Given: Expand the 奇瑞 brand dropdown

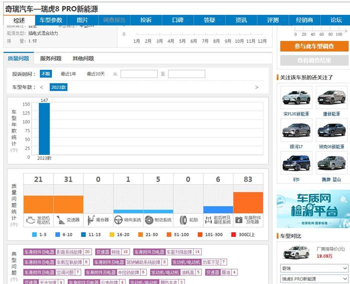Looking at the screenshot, I should point(314,268).
